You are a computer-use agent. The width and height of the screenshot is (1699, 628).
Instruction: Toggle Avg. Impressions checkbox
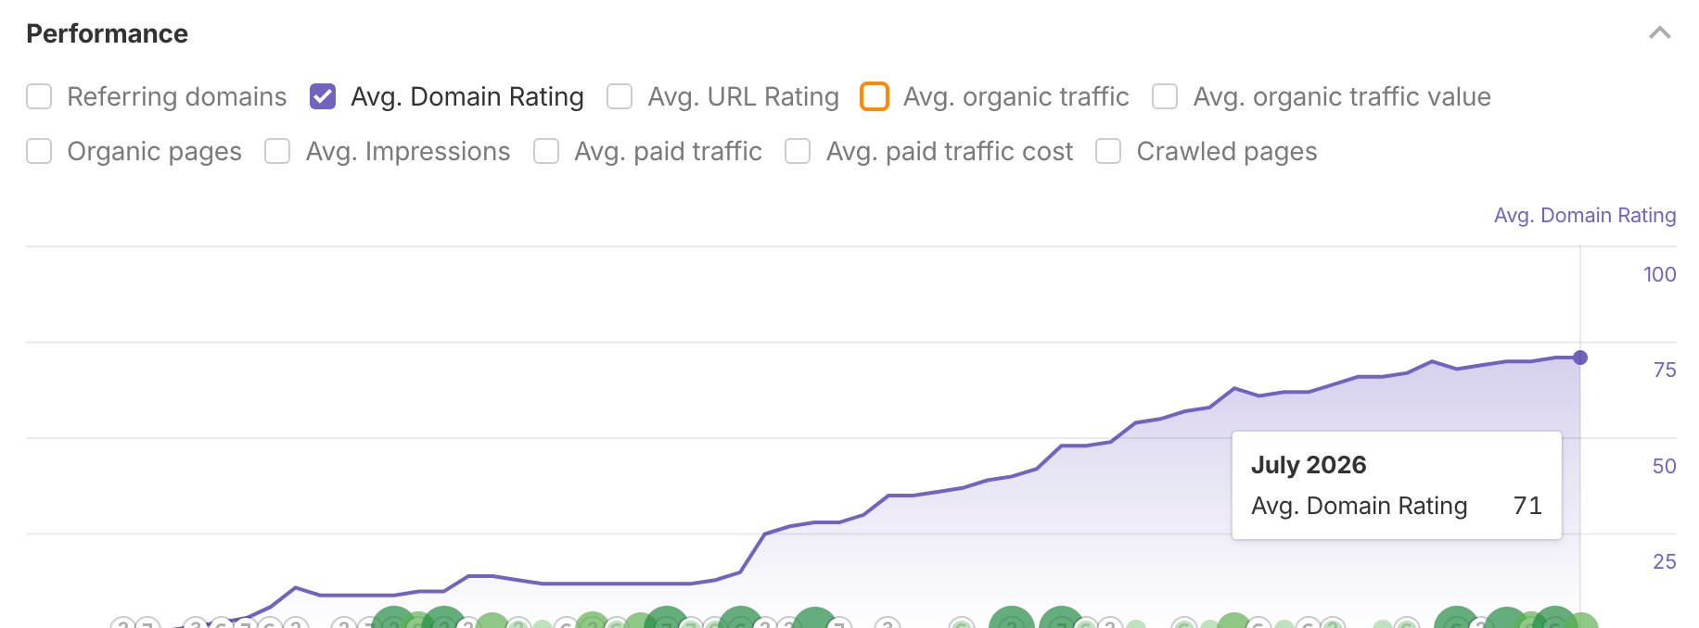pos(277,151)
